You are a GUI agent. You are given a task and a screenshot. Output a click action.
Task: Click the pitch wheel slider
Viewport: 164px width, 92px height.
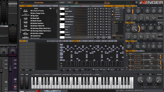(x=22, y=82)
